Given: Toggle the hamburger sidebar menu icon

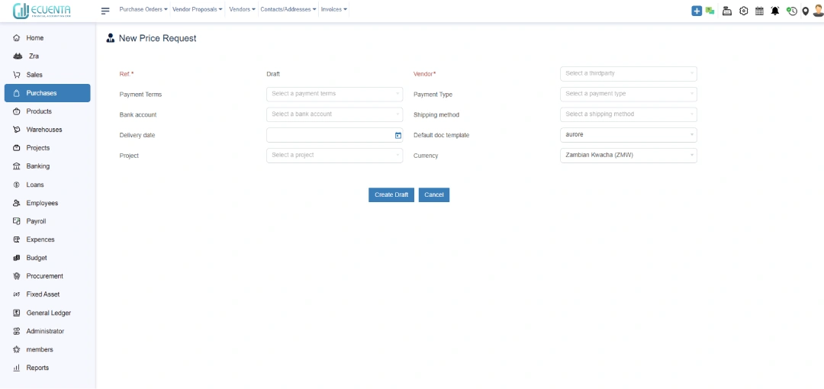Looking at the screenshot, I should [105, 11].
